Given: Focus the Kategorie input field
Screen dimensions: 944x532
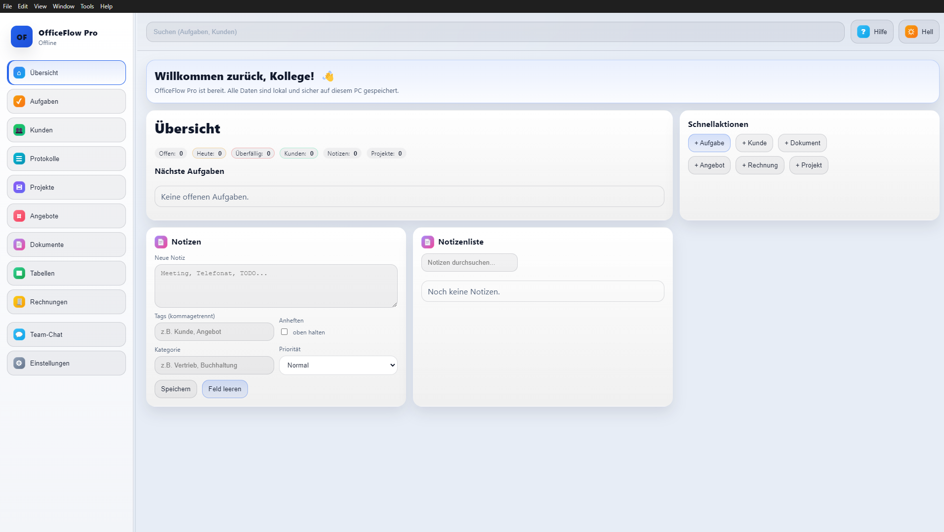Looking at the screenshot, I should (x=214, y=365).
